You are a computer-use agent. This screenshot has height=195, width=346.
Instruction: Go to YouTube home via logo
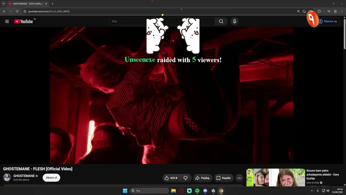tap(23, 21)
